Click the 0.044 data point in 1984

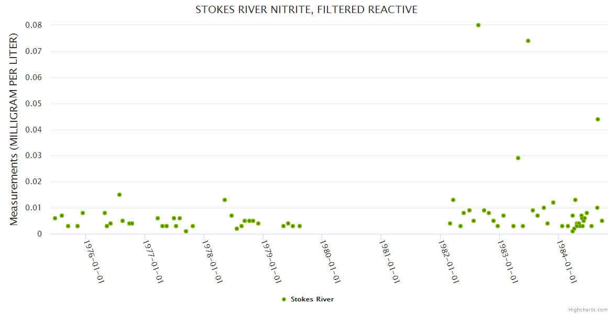pyautogui.click(x=598, y=119)
